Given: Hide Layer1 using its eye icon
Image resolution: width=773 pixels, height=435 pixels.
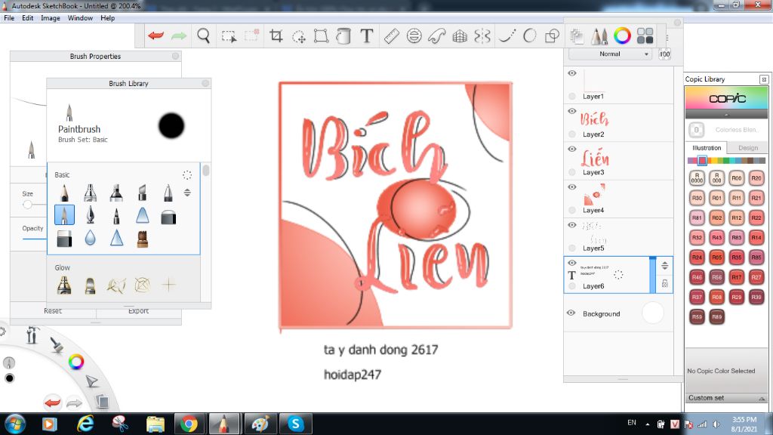Looking at the screenshot, I should tap(572, 73).
